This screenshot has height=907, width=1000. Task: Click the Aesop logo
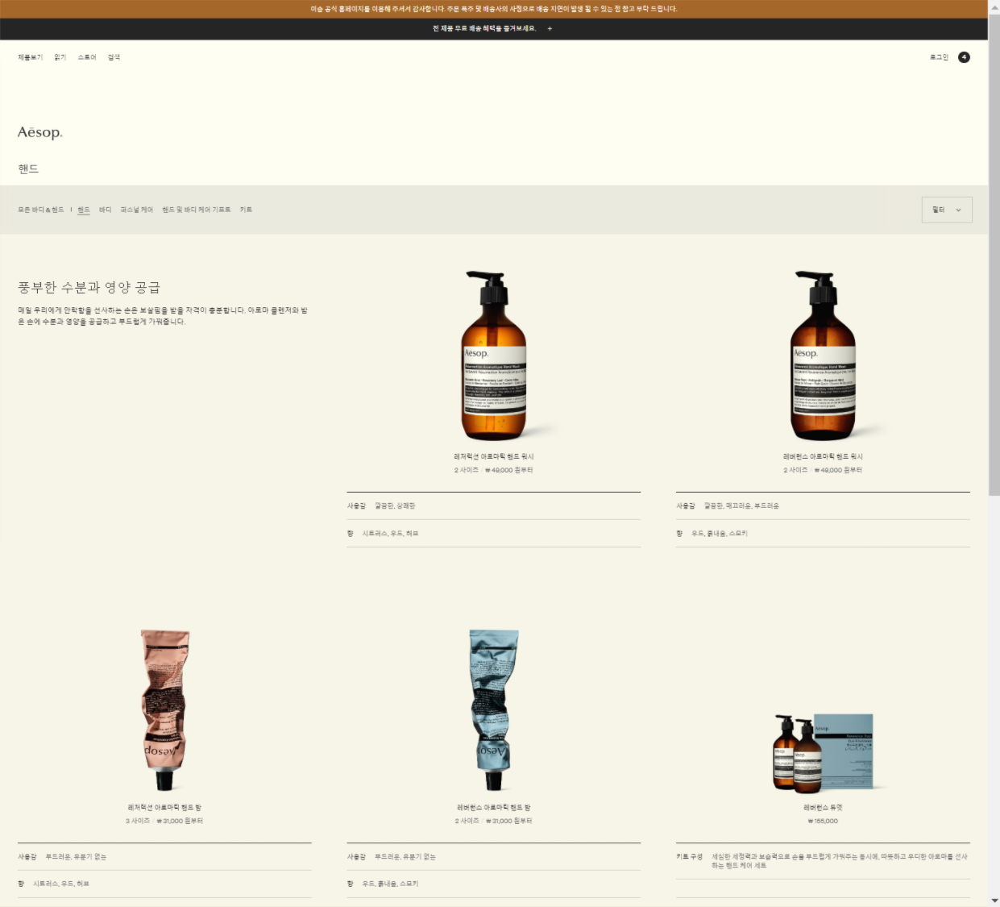(40, 132)
